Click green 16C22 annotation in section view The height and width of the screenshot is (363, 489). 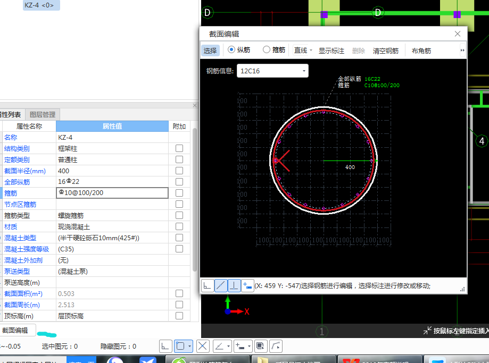click(372, 79)
